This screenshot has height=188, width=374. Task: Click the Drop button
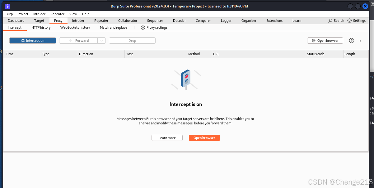coord(132,41)
